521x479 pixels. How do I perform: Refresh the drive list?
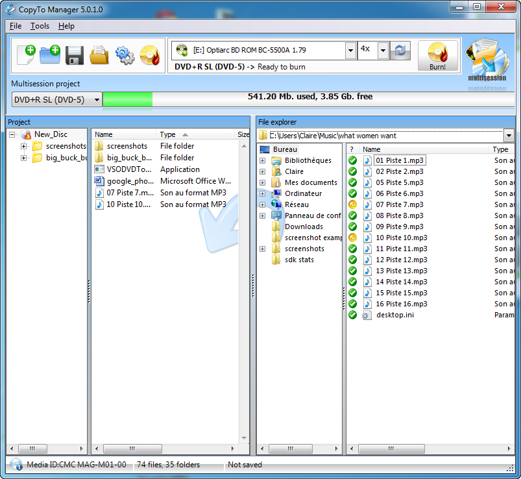401,50
